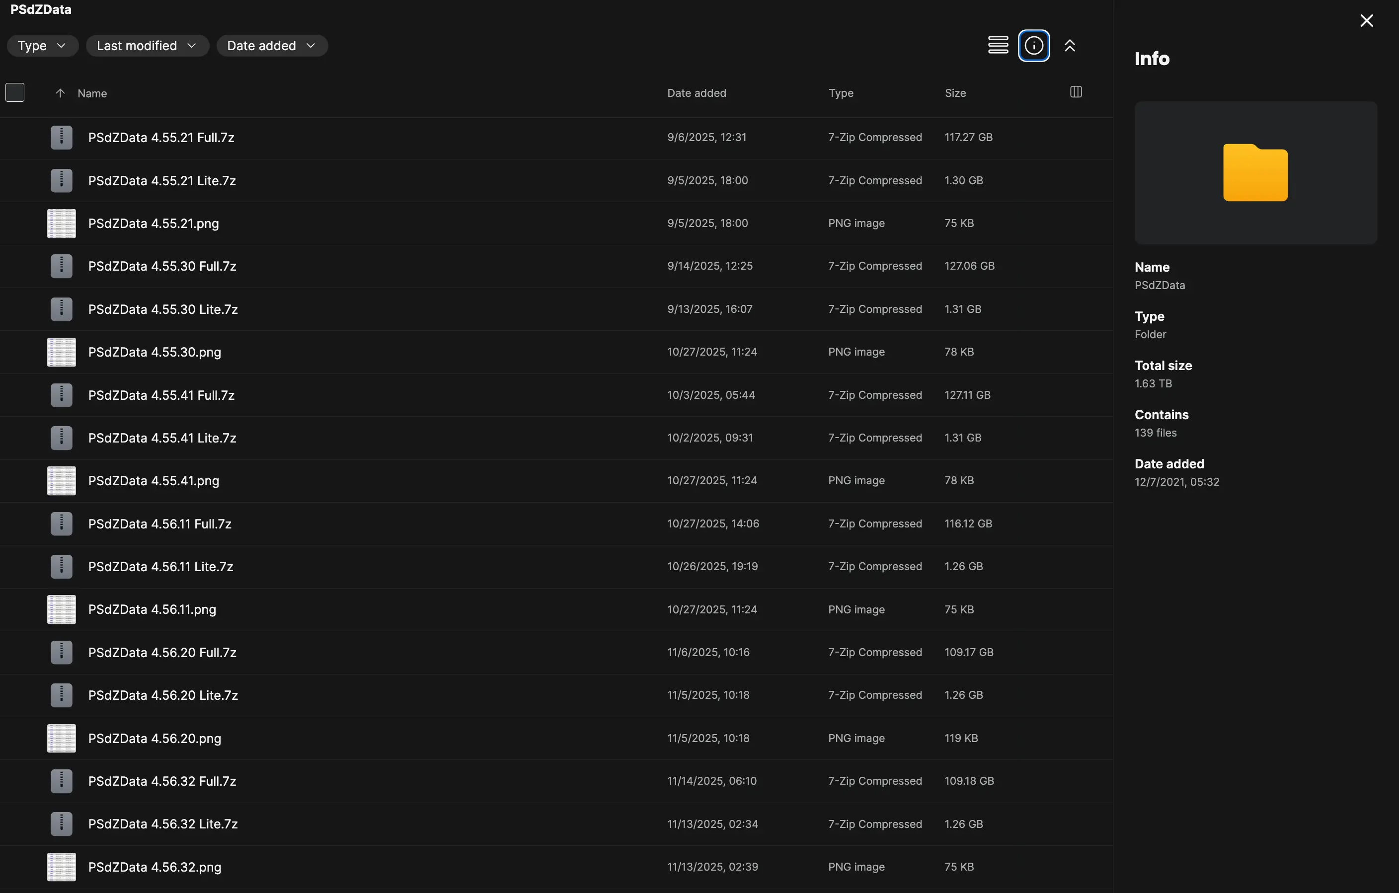Close the Info panel with the X

tap(1367, 20)
